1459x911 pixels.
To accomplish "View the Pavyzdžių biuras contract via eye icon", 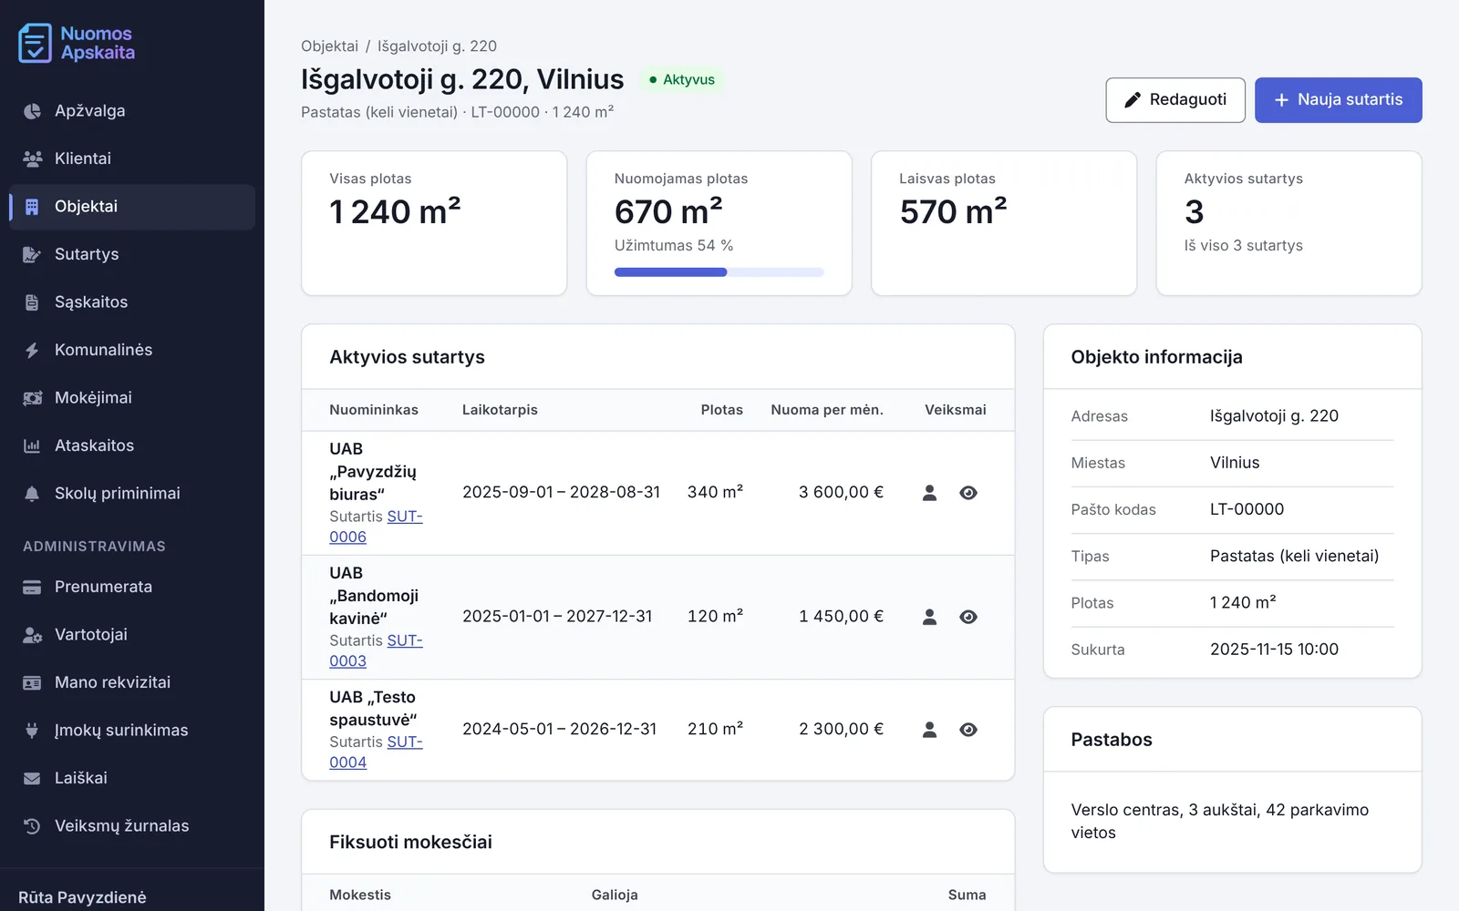I will (x=968, y=493).
